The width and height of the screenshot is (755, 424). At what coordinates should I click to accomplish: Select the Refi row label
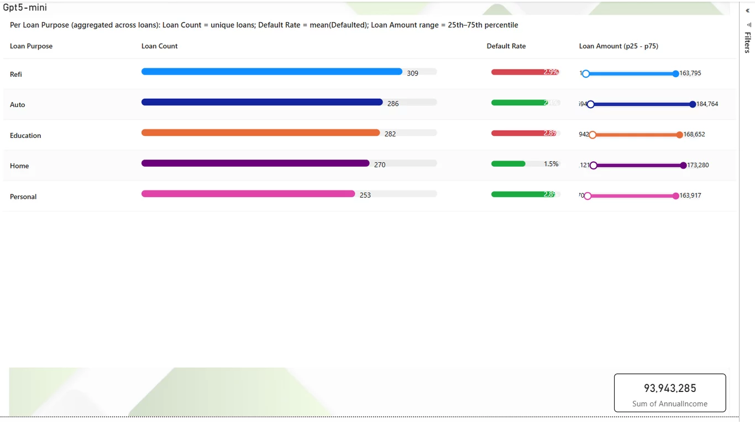[x=16, y=74]
